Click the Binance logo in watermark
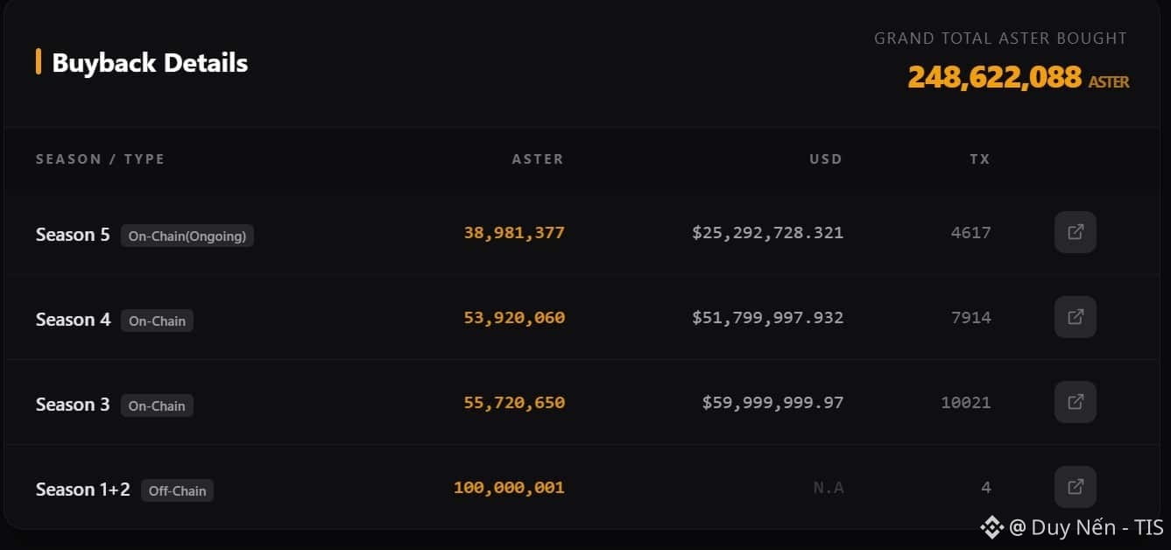Image resolution: width=1171 pixels, height=550 pixels. tap(991, 526)
